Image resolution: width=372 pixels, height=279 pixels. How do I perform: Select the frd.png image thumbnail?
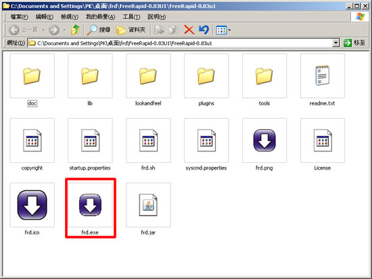(264, 141)
